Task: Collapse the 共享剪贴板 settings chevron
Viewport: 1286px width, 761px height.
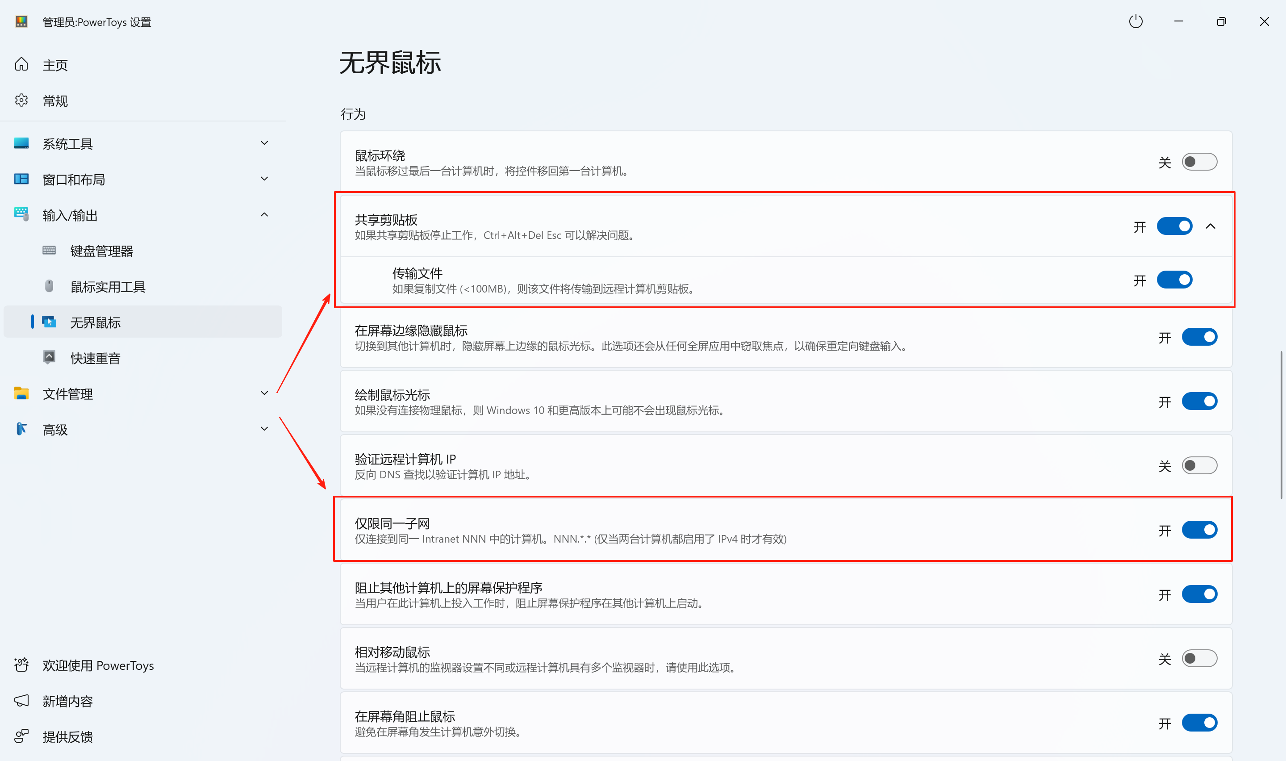Action: click(x=1210, y=226)
